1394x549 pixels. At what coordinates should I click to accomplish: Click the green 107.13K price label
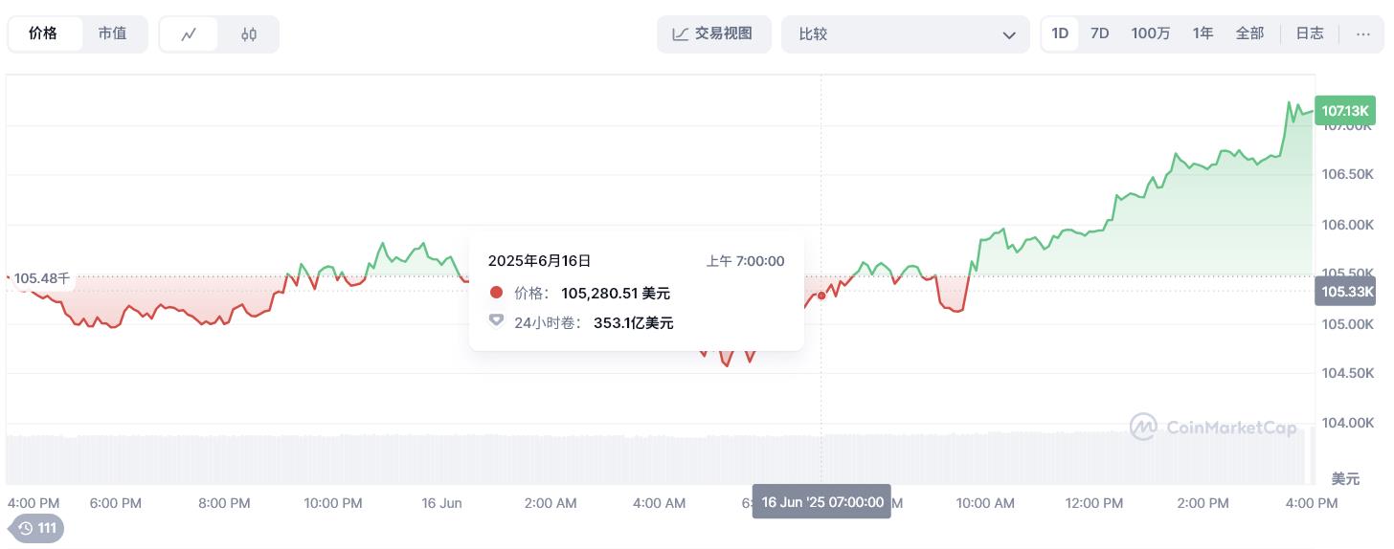pyautogui.click(x=1346, y=111)
